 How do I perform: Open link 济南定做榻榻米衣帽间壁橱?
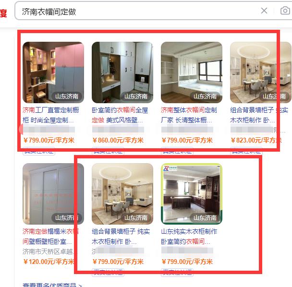coord(50,237)
